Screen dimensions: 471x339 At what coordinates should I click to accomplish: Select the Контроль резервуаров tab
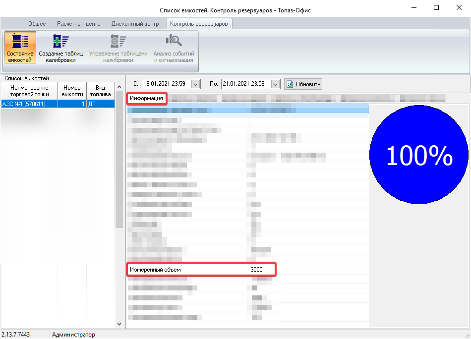click(x=199, y=24)
